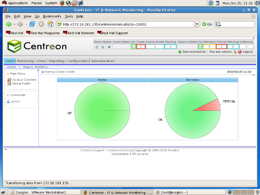Screen dimensions: 260x195
Task: Open the Bookmarks menu
Action: tap(52, 16)
